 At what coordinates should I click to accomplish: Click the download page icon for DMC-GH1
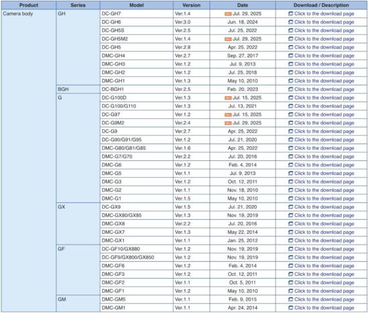click(x=290, y=81)
